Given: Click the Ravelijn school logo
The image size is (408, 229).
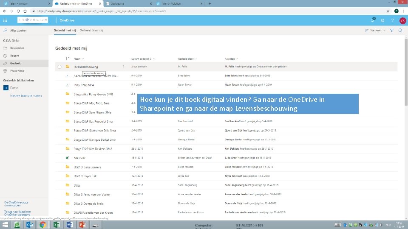Looking at the screenshot, I should click(33, 20).
